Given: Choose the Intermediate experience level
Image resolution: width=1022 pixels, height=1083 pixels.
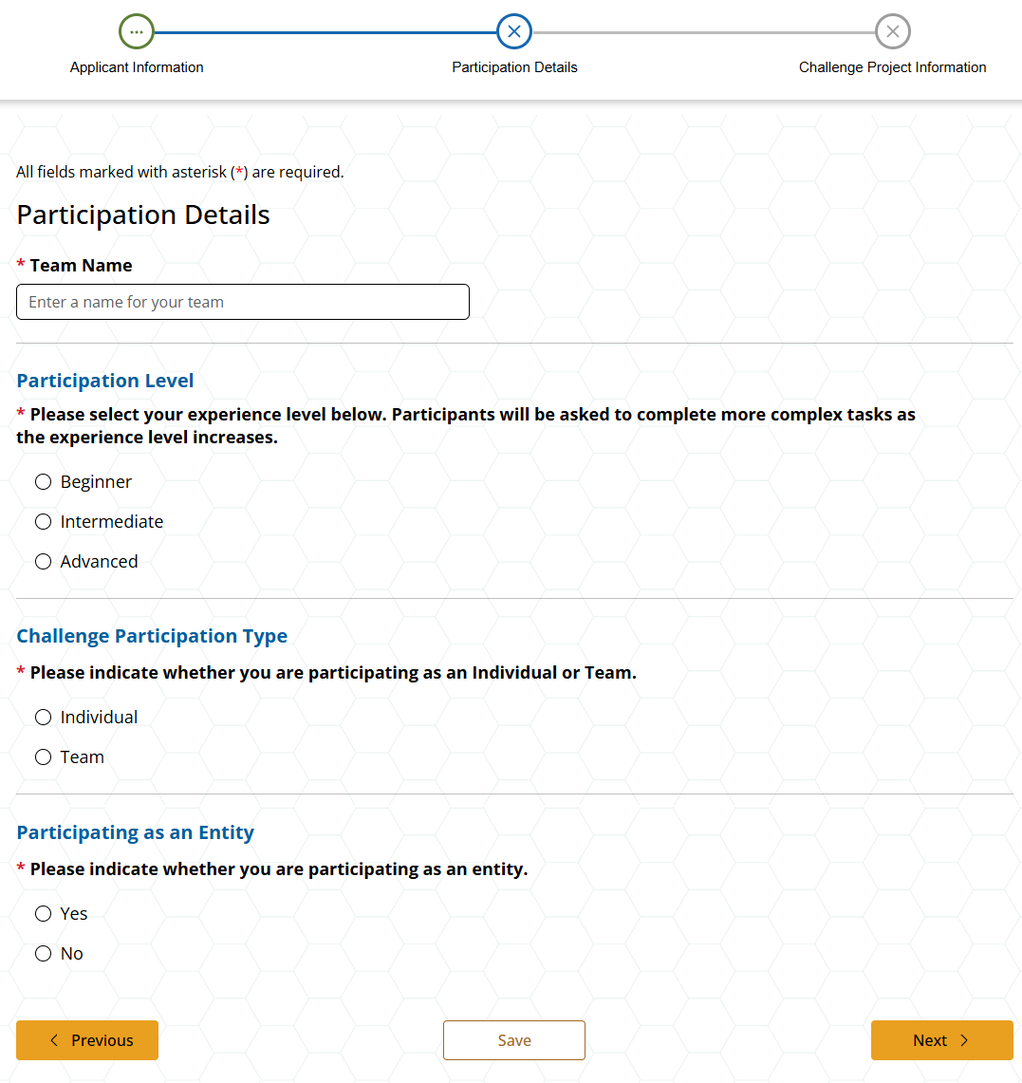Looking at the screenshot, I should [x=44, y=522].
